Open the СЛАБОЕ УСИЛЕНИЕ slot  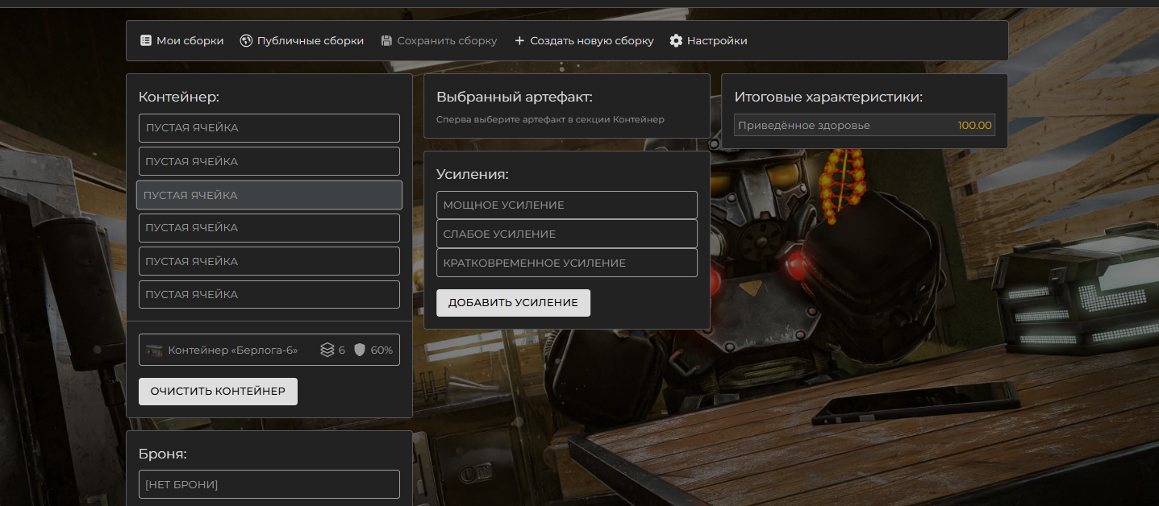click(567, 234)
